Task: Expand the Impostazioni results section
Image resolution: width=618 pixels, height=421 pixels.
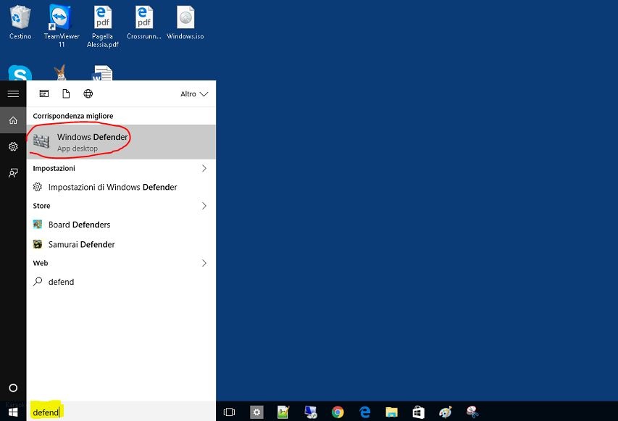Action: point(204,168)
